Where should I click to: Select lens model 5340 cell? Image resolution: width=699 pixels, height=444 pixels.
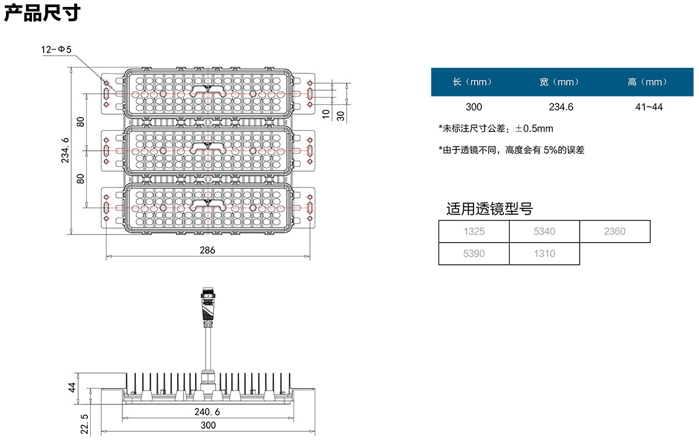tap(545, 232)
